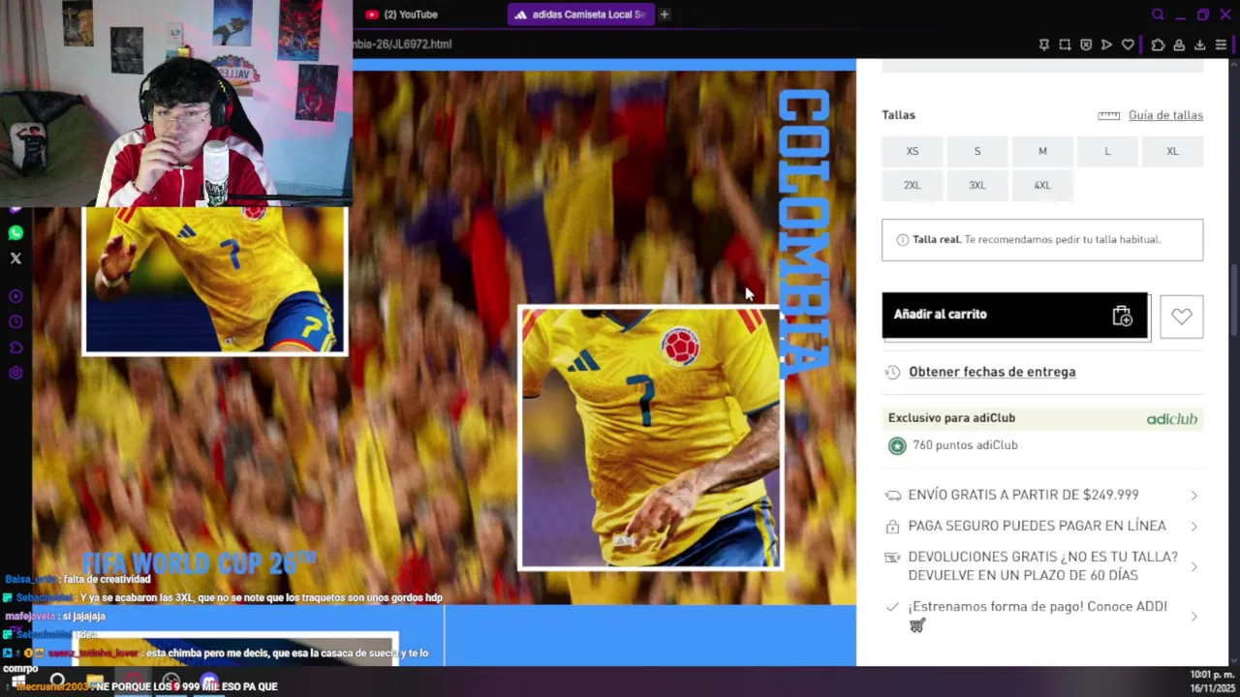Select size S
This screenshot has height=697, width=1240.
pos(977,151)
